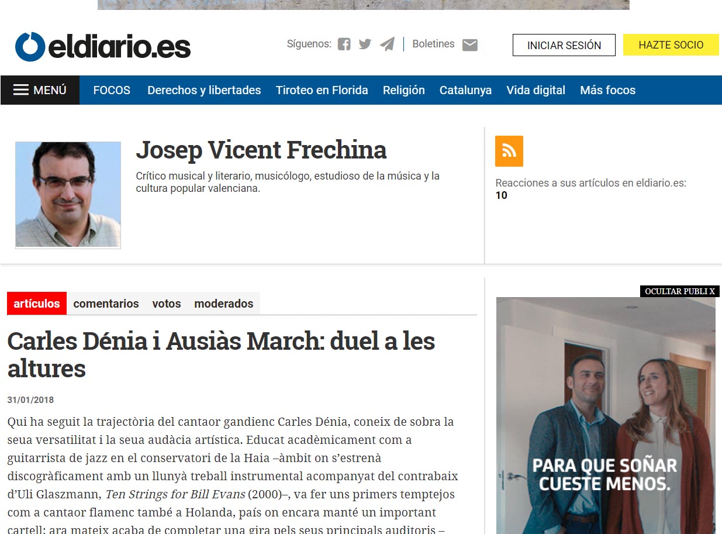Open the hamburger MENÚ button
722x534 pixels.
[40, 90]
